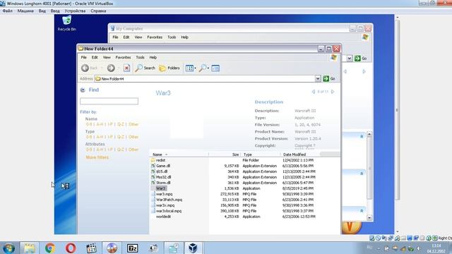Viewport: 452px width, 254px height.
Task: Open the Search pane from the toolbar
Action: (145, 68)
